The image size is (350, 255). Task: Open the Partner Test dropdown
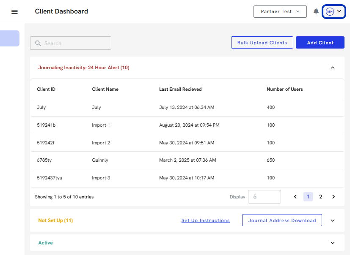click(280, 11)
